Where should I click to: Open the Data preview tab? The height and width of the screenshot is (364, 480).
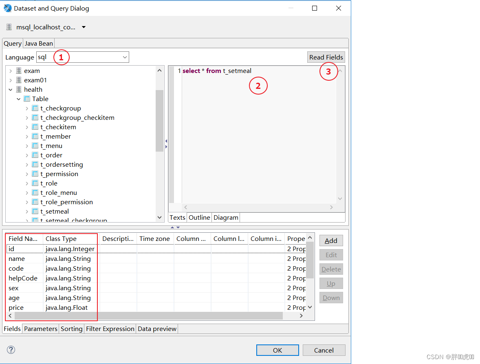(x=157, y=329)
